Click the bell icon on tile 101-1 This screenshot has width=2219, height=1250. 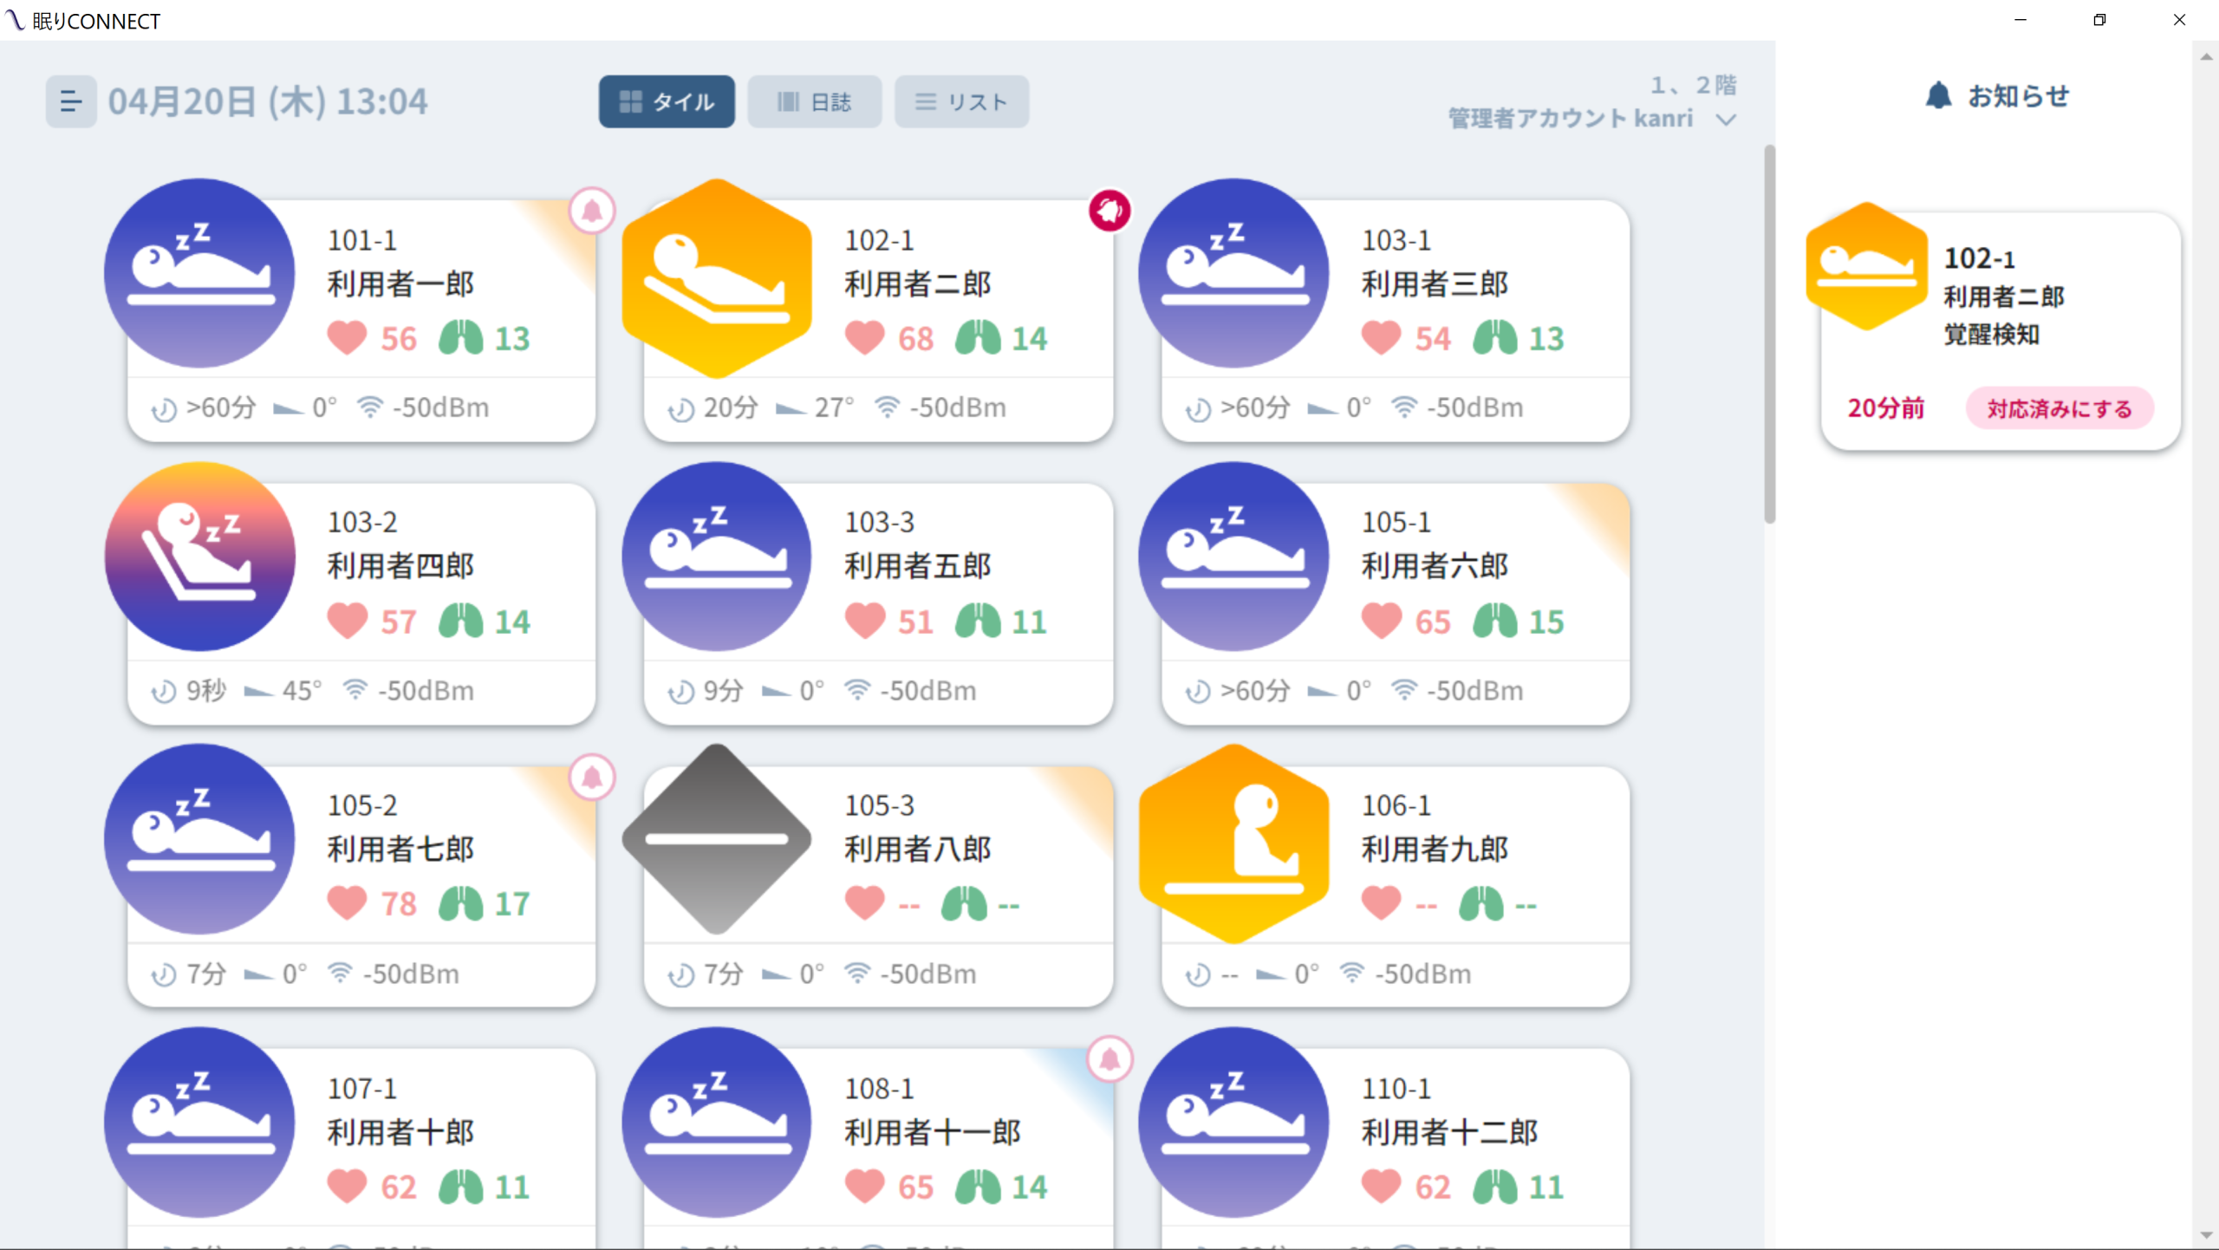pos(592,211)
